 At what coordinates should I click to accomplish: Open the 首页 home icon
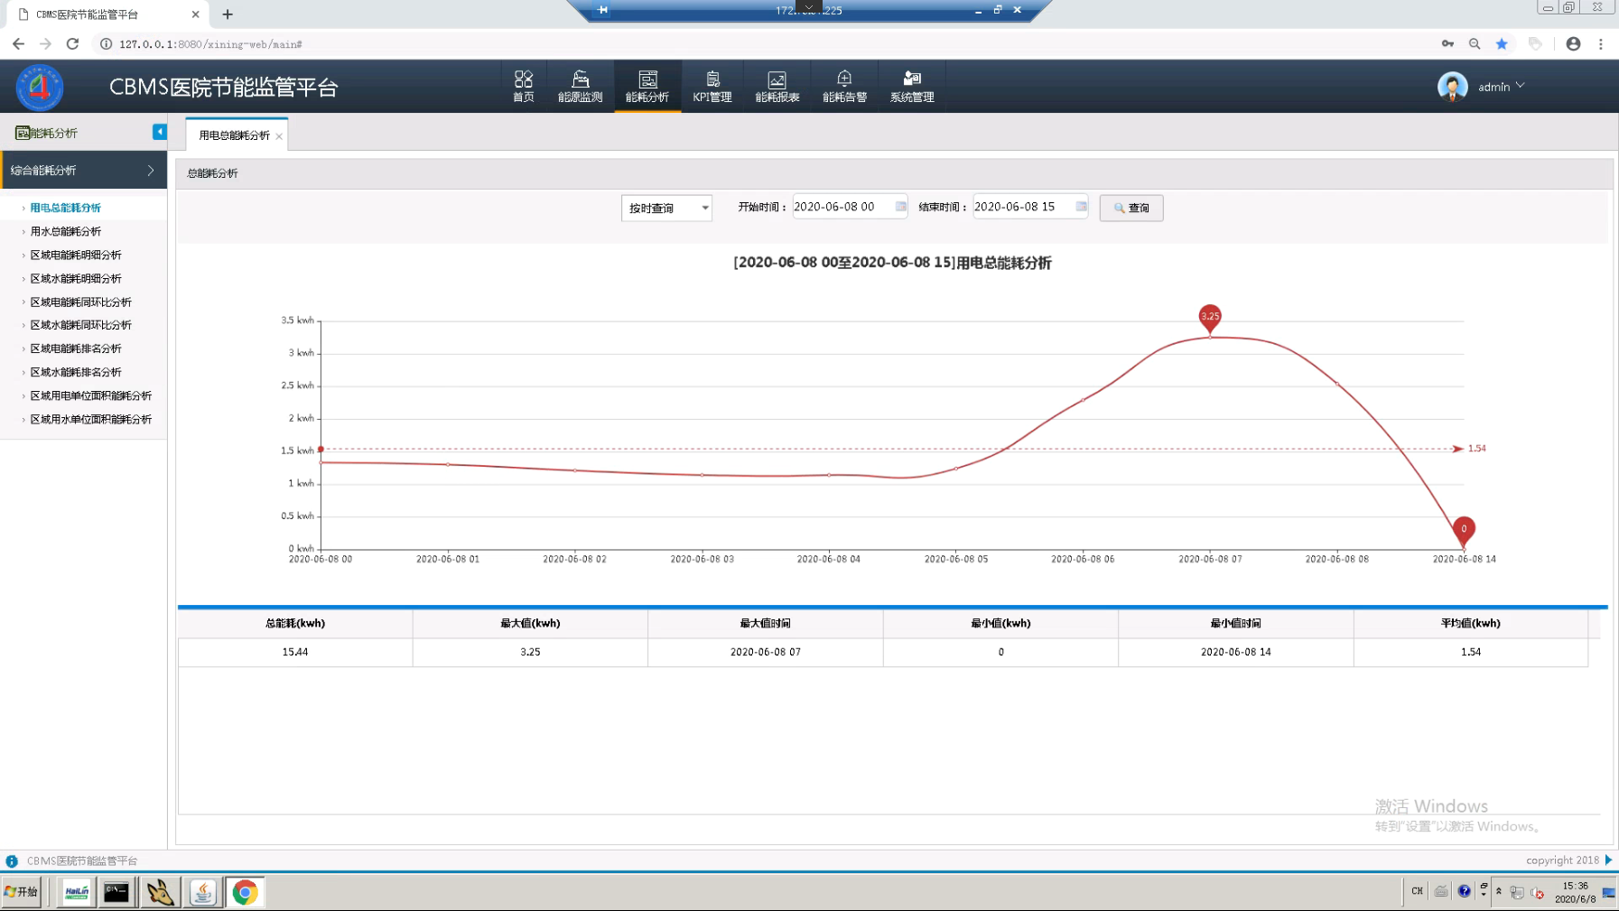point(524,87)
